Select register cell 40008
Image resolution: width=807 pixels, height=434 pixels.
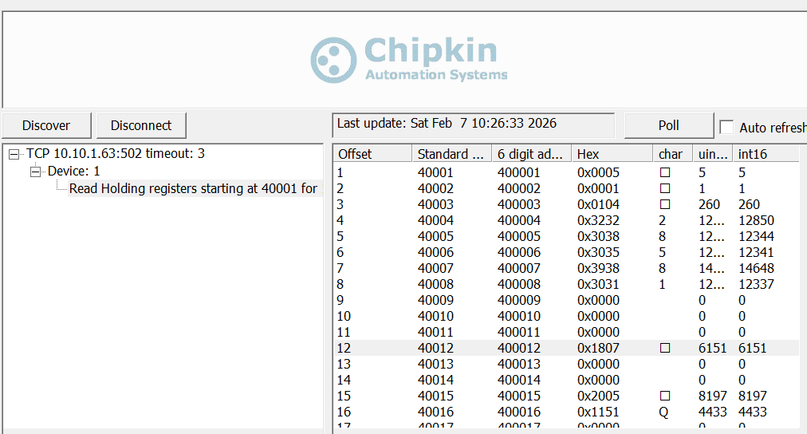tap(435, 284)
